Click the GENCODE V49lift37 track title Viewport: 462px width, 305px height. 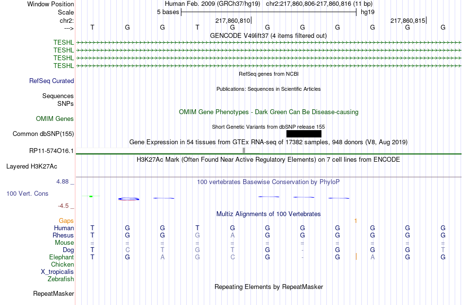[268, 35]
